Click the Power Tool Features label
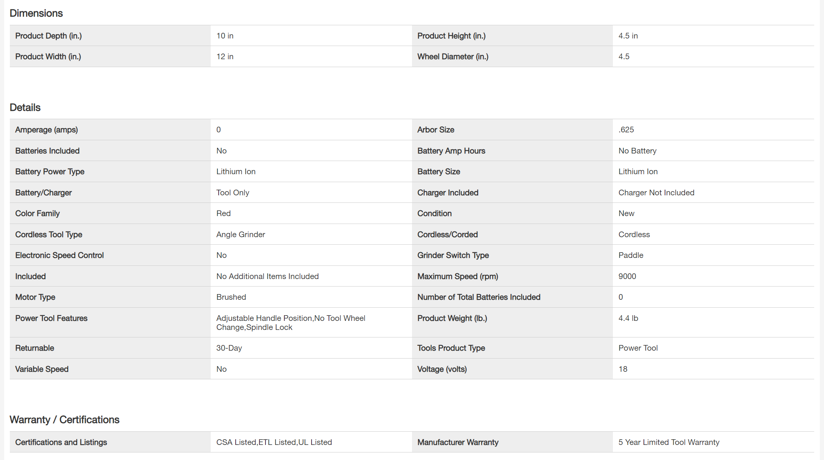Image resolution: width=824 pixels, height=460 pixels. (51, 318)
